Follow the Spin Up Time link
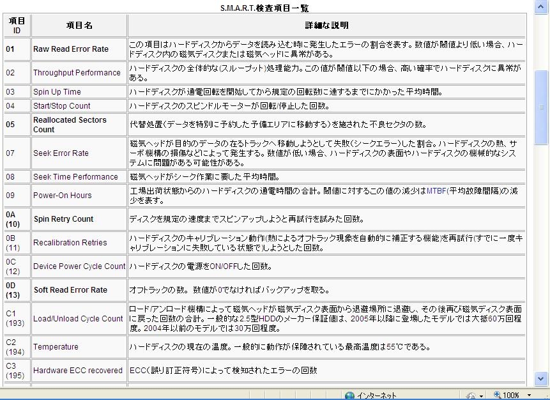550x400 pixels. (57, 92)
